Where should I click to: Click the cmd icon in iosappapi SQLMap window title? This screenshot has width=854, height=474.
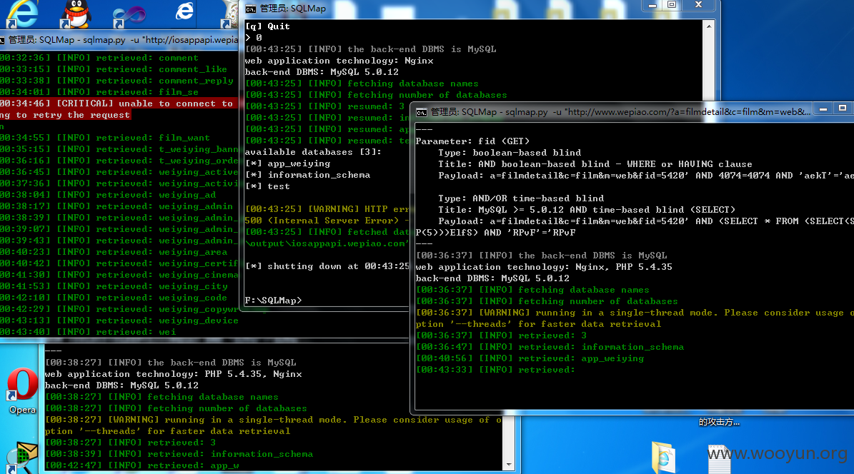point(2,40)
